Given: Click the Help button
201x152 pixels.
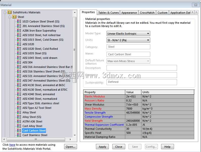Looking at the screenshot, I should [x=167, y=147].
